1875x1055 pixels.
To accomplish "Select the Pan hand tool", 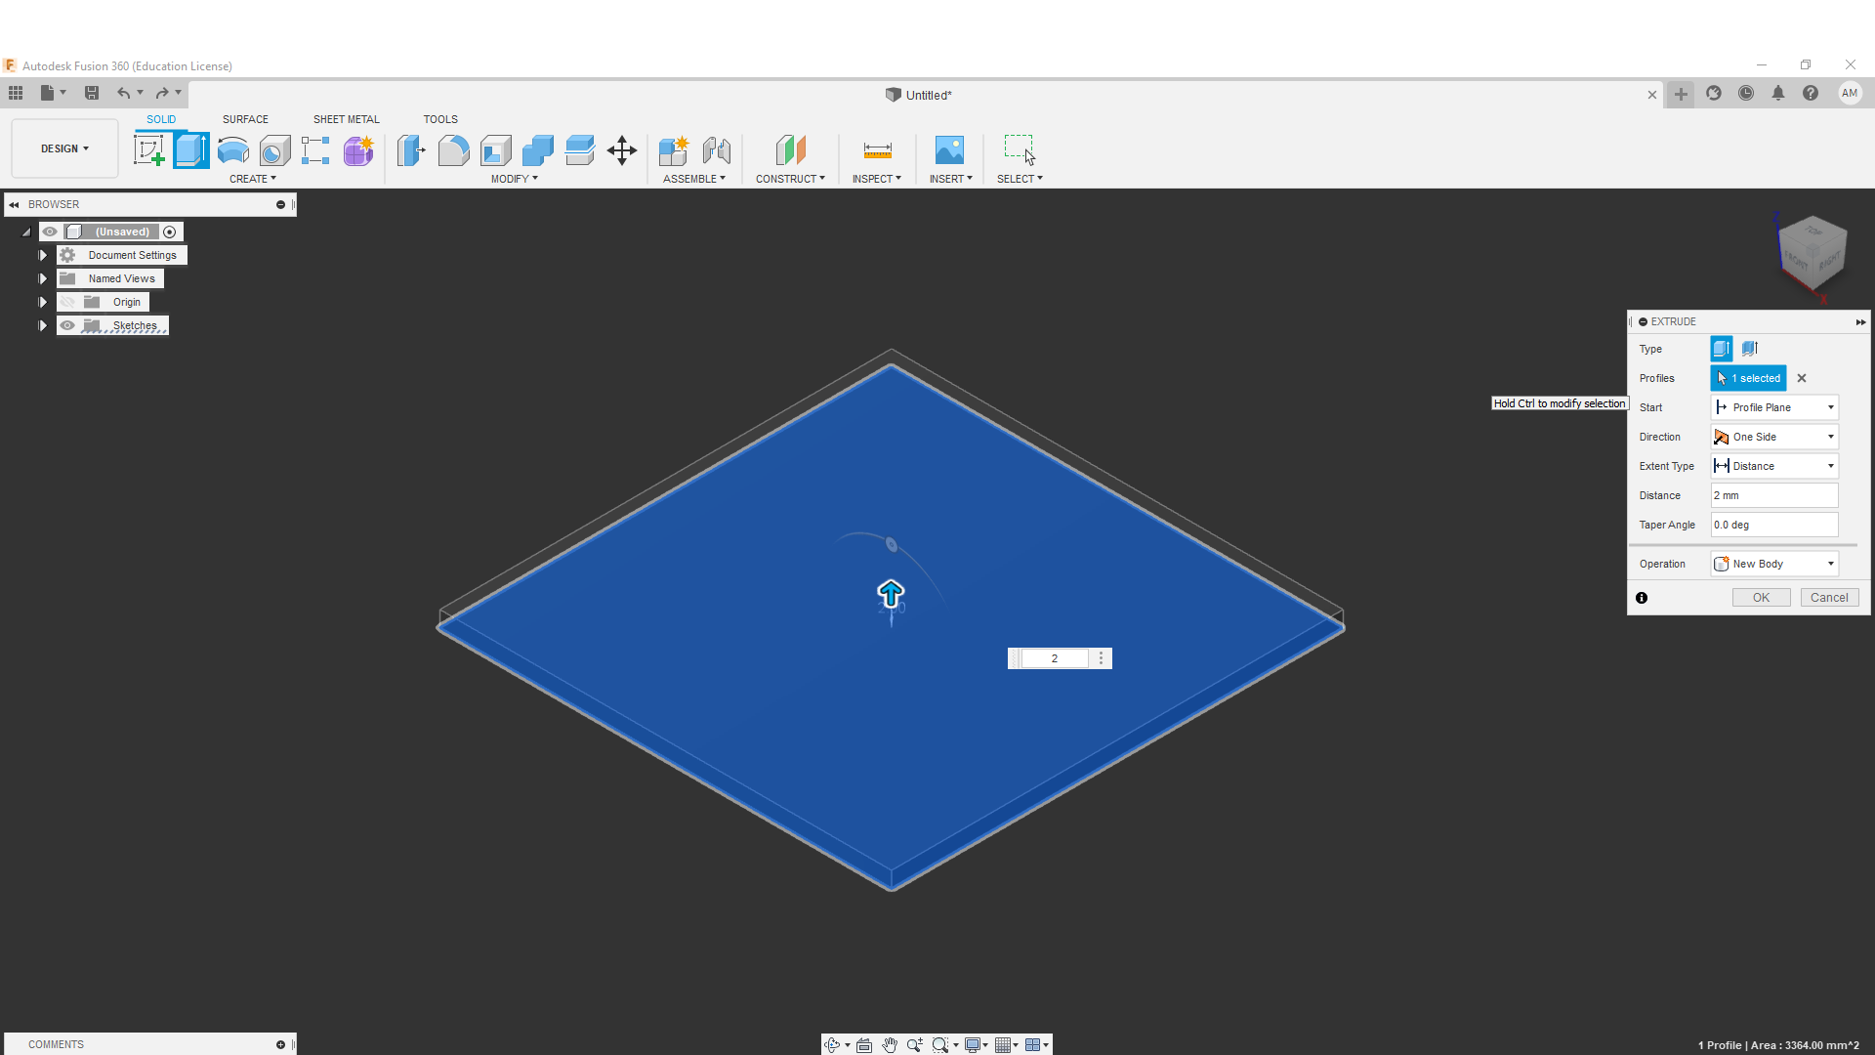I will [x=889, y=1045].
